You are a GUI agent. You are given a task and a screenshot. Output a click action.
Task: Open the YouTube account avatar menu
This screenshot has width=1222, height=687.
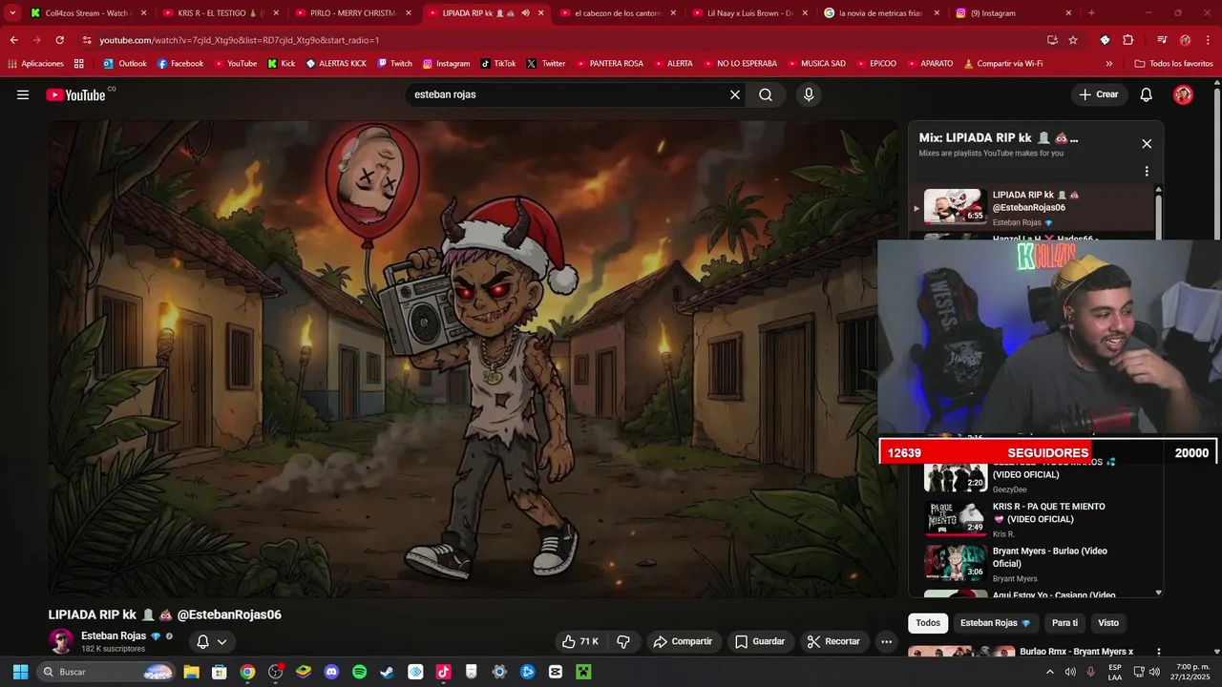(1183, 94)
